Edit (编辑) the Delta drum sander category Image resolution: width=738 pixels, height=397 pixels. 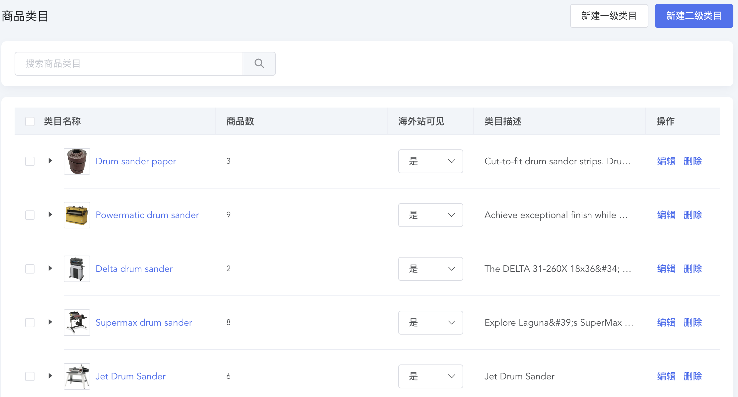(666, 269)
